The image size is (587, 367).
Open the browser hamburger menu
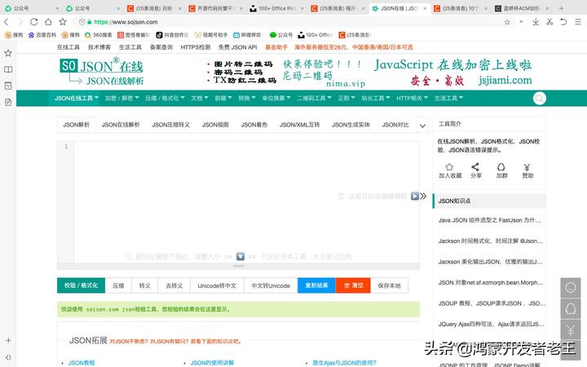coord(578,22)
